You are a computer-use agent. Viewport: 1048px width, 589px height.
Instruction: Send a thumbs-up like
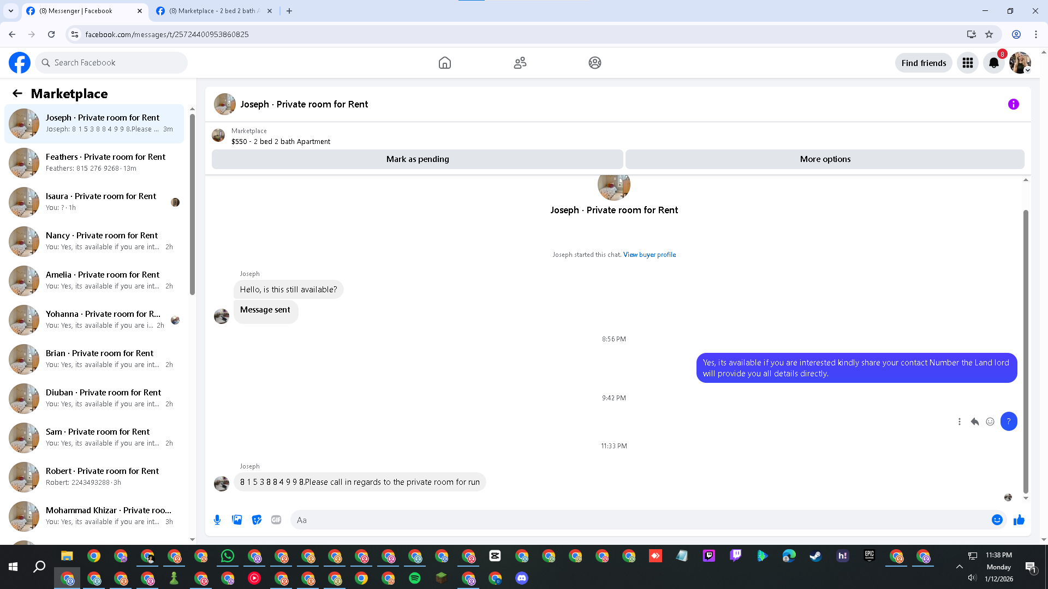(1019, 520)
